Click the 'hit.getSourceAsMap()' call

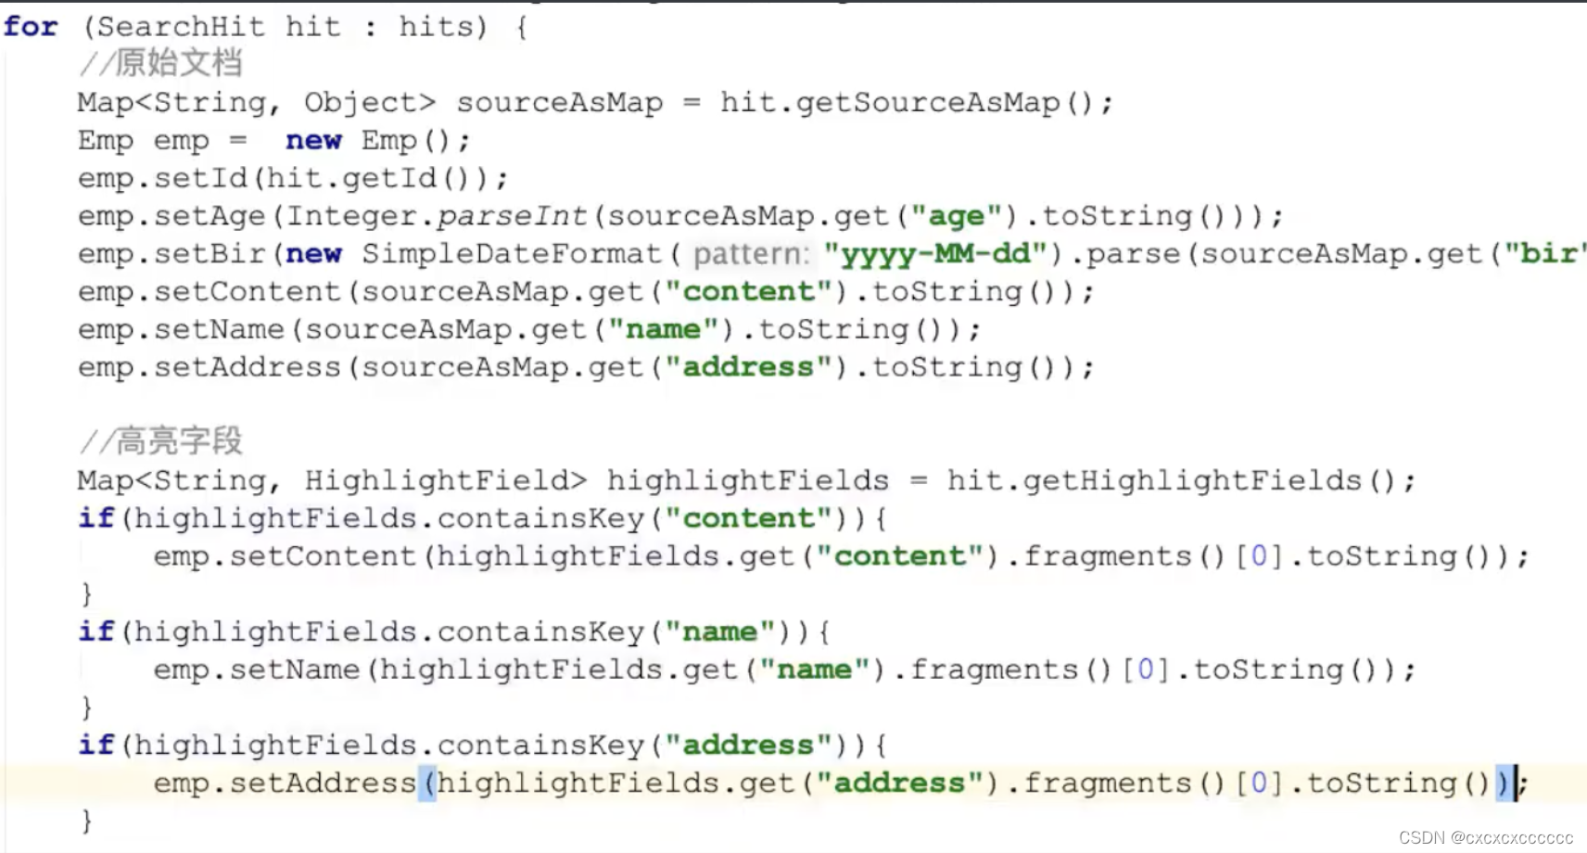click(x=908, y=102)
